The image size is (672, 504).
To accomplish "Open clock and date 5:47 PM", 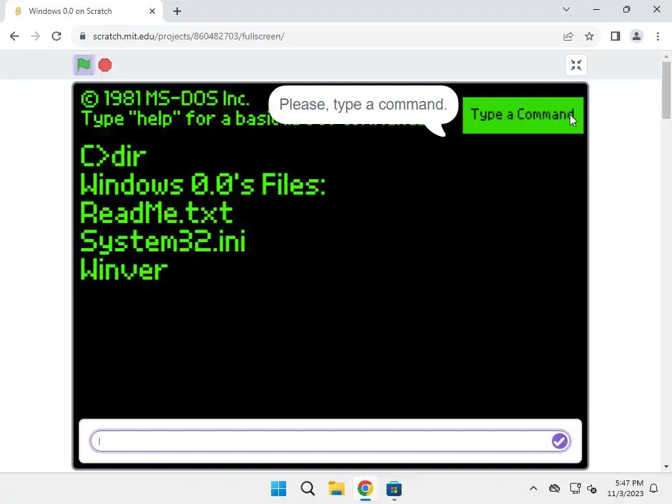I will [x=625, y=488].
